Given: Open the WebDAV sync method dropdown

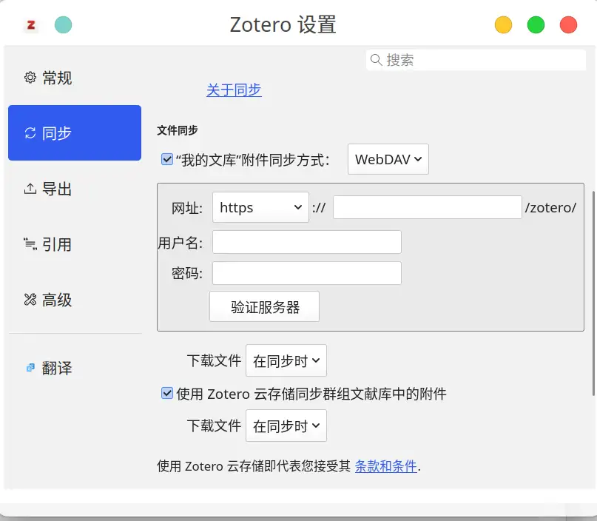Looking at the screenshot, I should coord(388,159).
